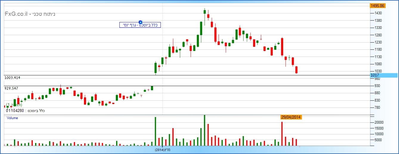Viewport: 399px width, 154px height.
Task: Click the orange 29/04/2014 date label
Action: pyautogui.click(x=291, y=117)
